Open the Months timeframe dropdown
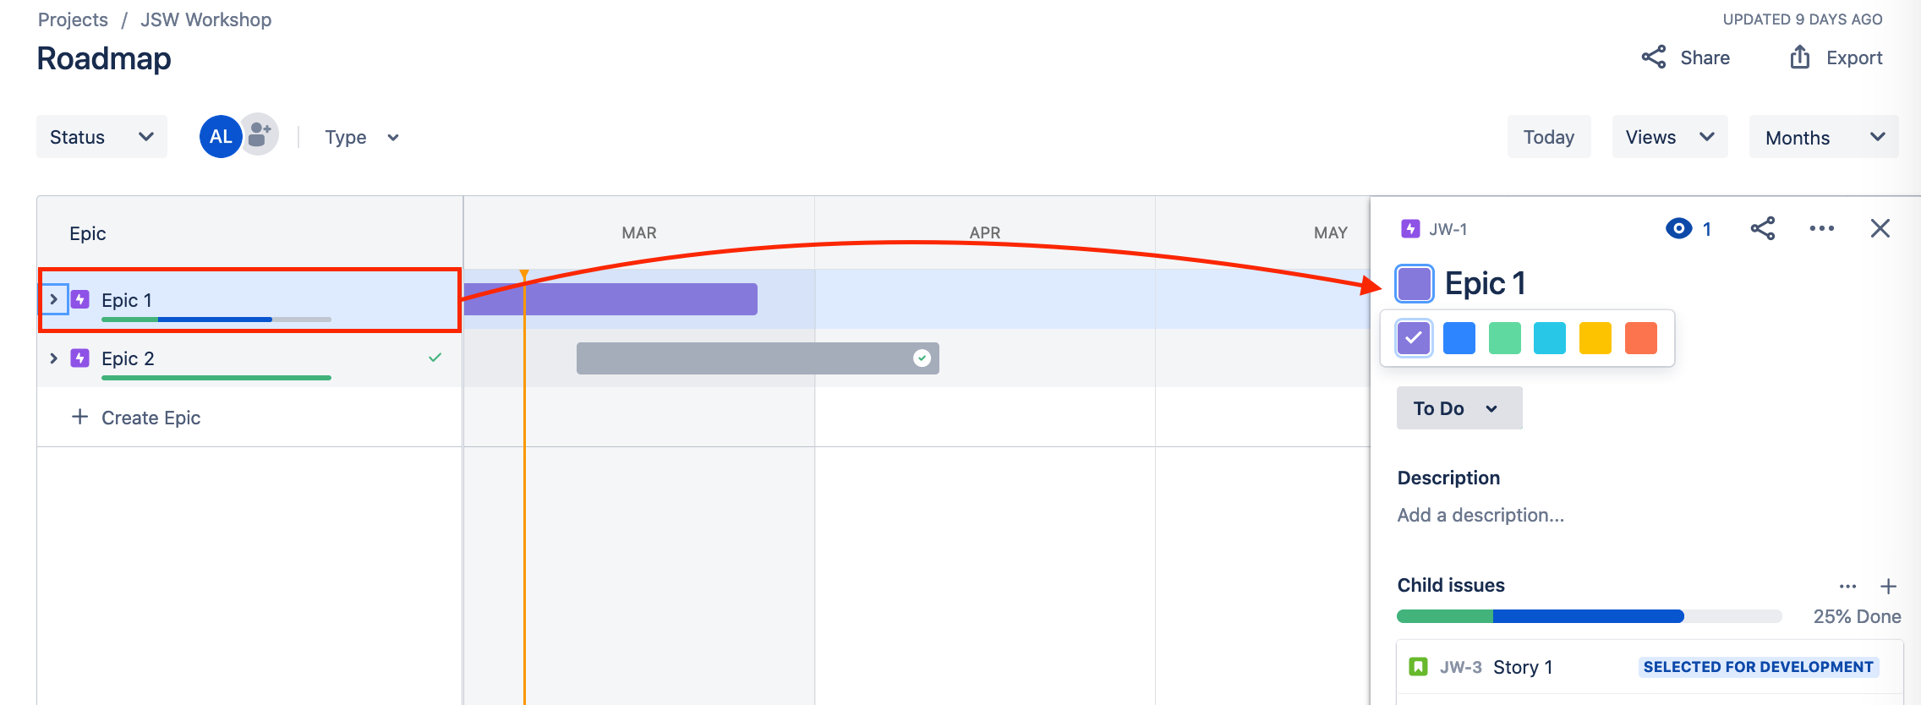 click(1824, 137)
